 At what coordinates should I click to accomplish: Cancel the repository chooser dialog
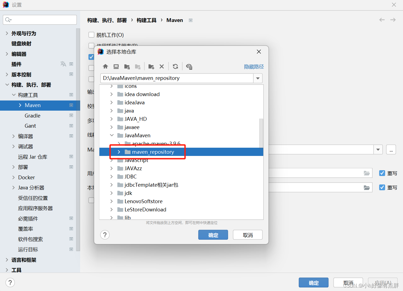pos(248,235)
